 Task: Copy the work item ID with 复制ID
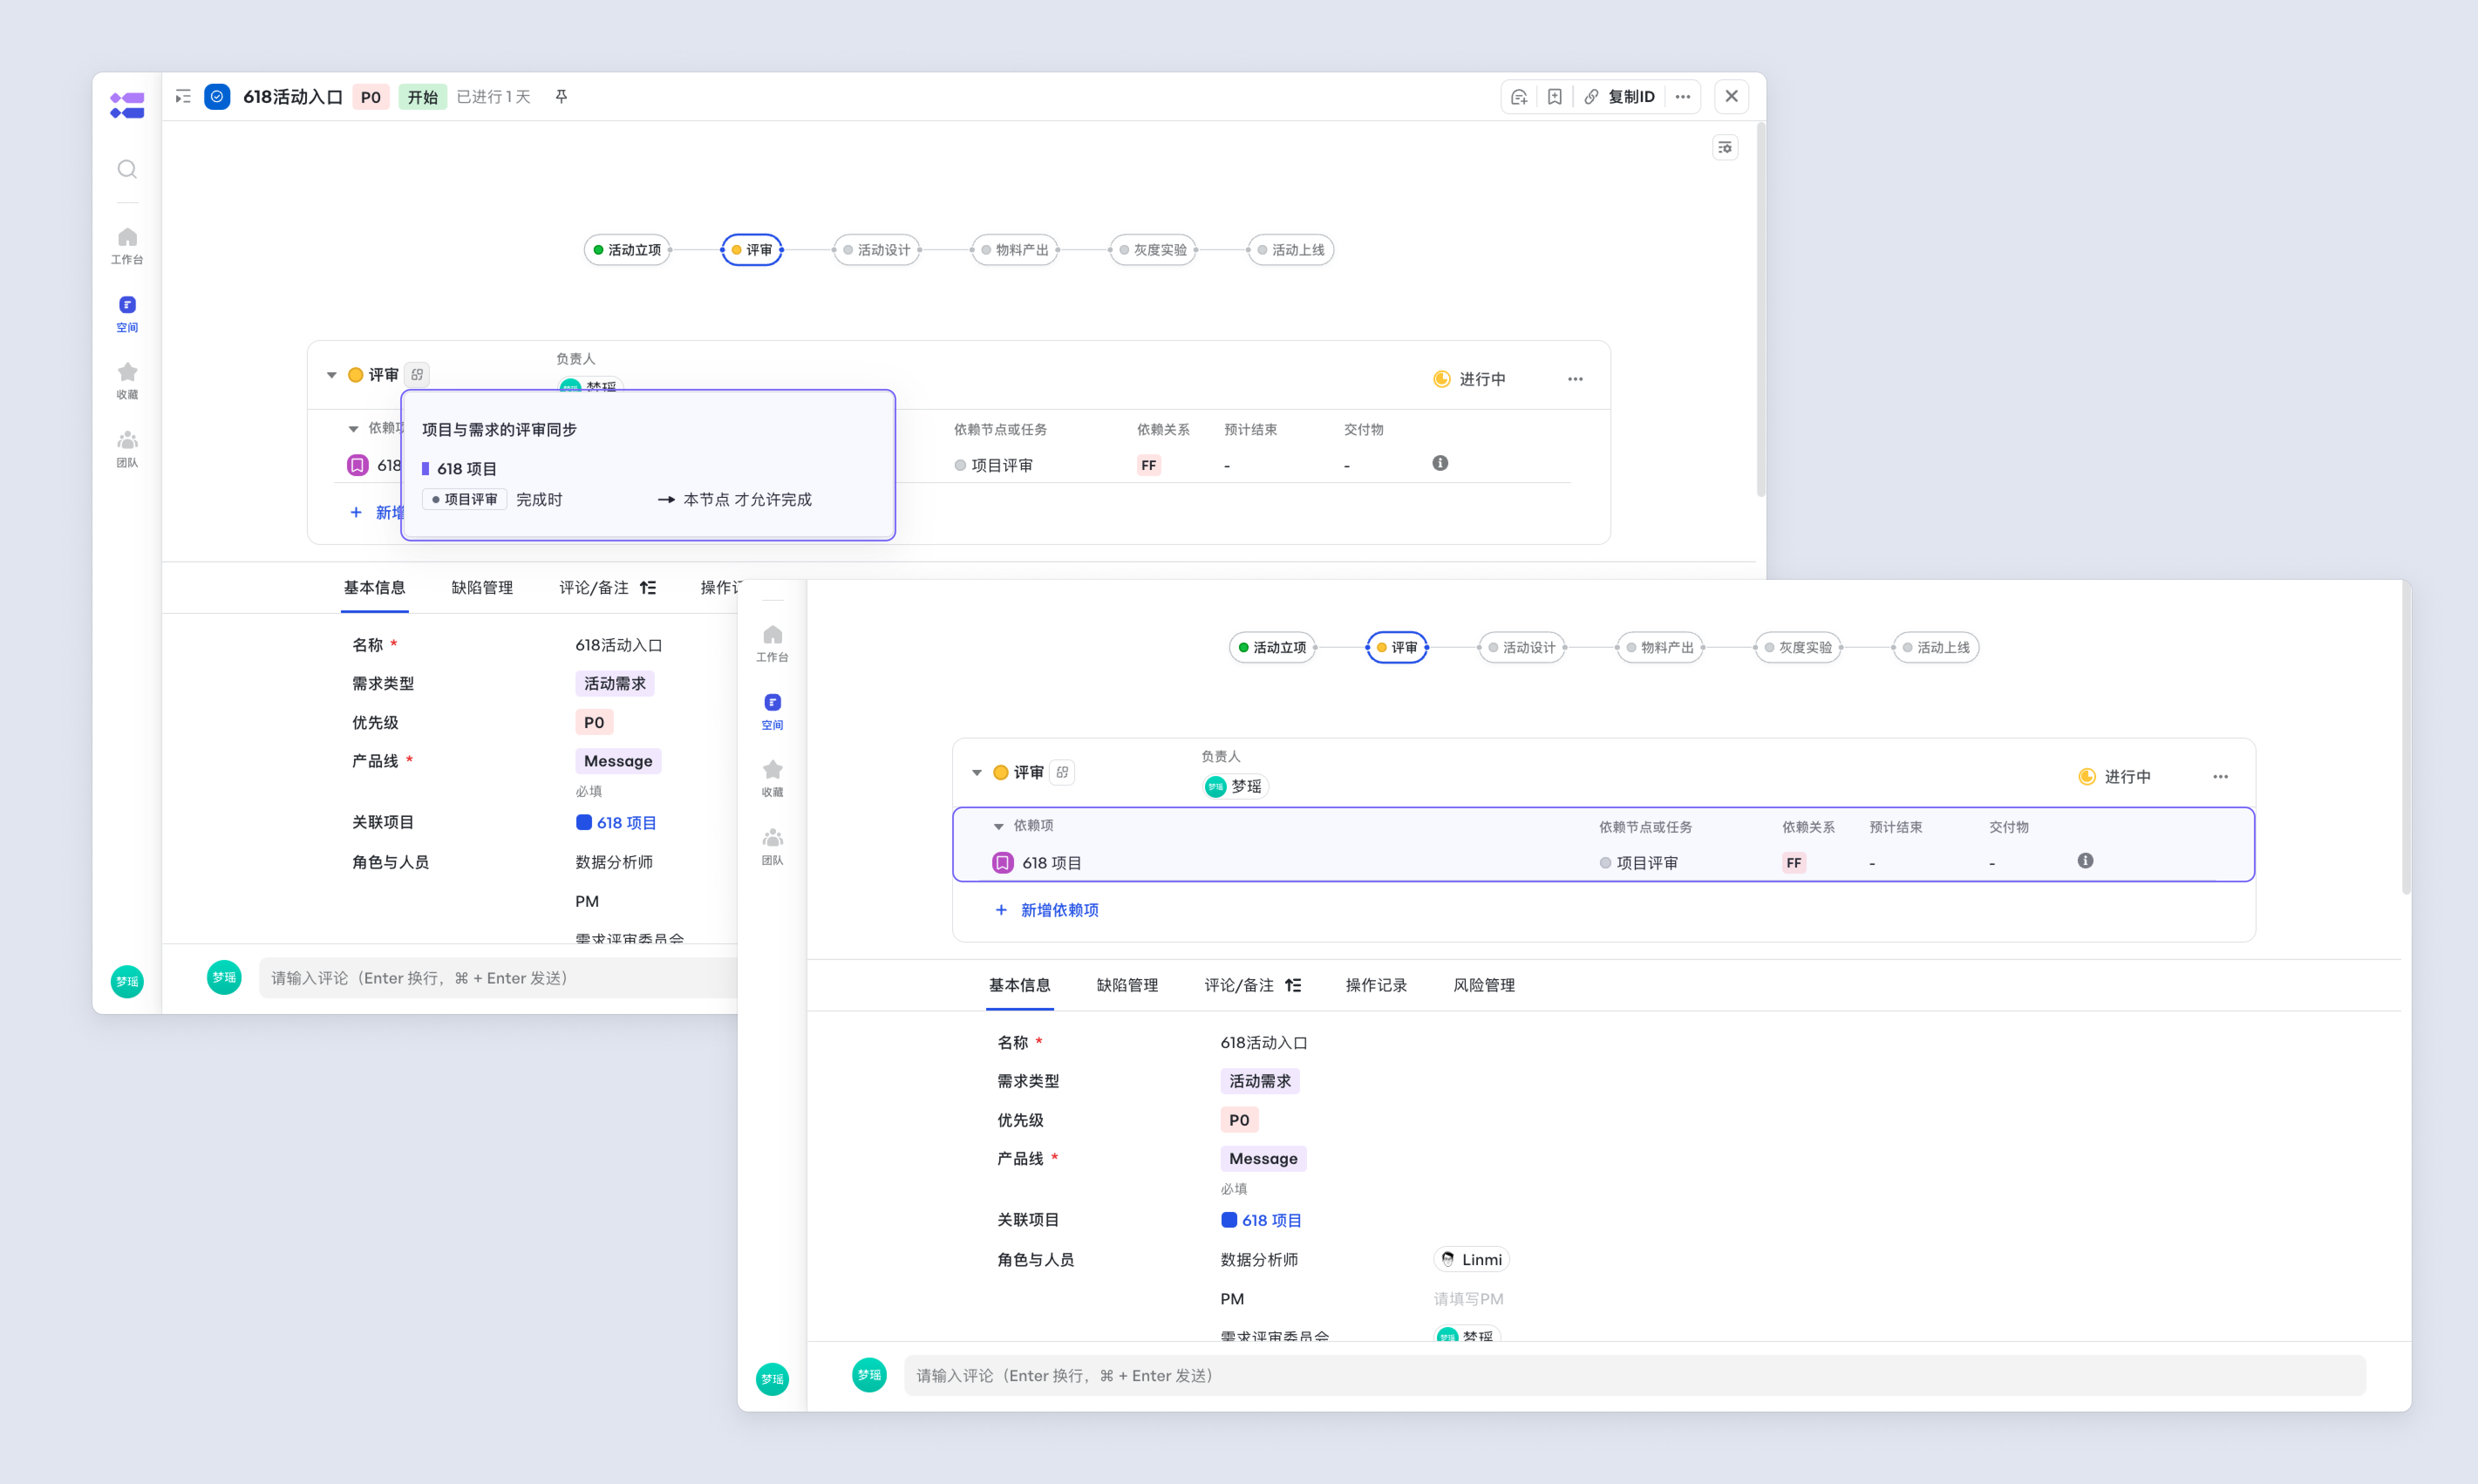(1620, 97)
